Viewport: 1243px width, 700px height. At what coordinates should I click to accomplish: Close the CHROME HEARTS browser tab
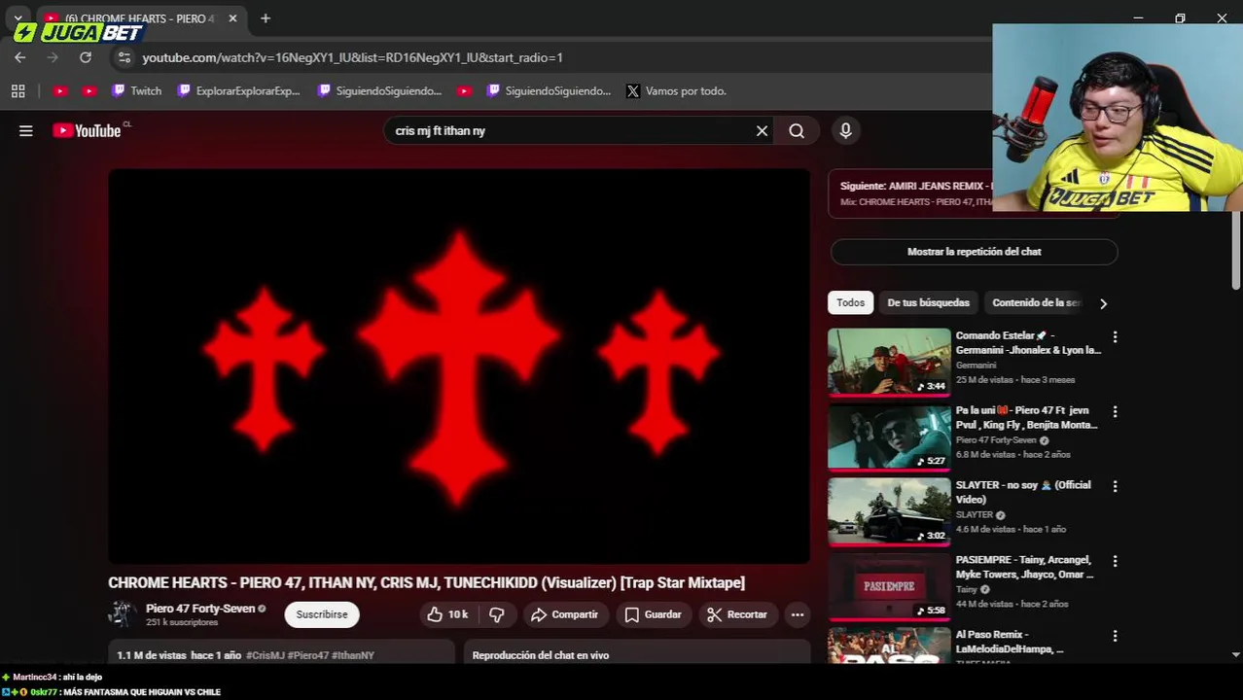pos(232,17)
